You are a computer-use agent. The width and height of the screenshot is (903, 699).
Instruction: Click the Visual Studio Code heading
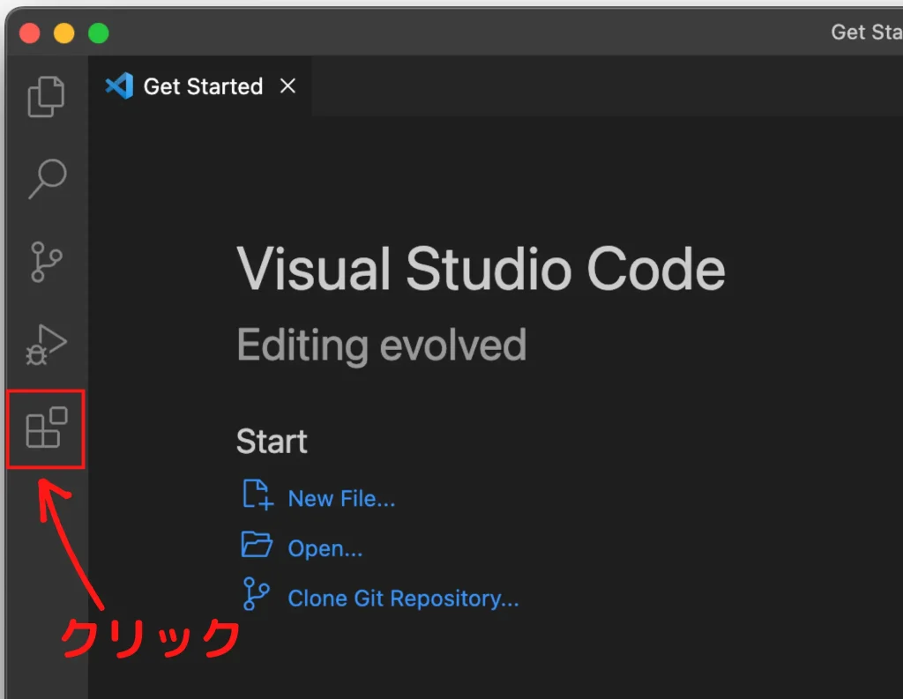click(x=481, y=269)
